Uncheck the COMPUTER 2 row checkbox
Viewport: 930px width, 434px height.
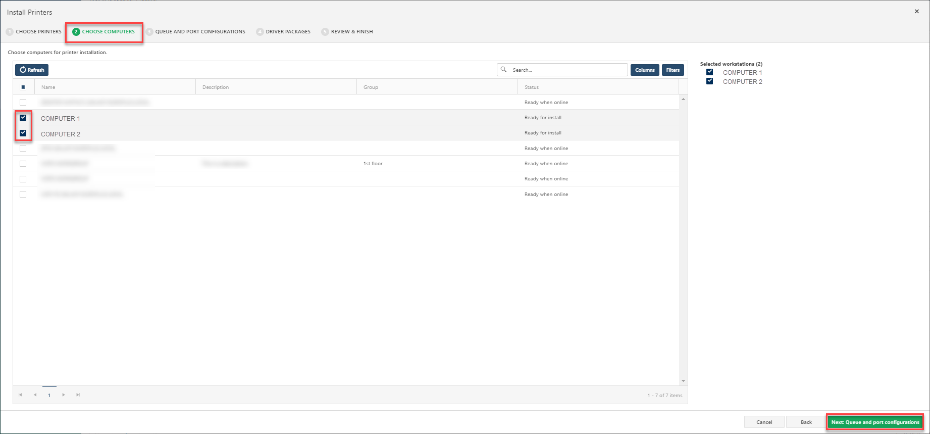23,133
